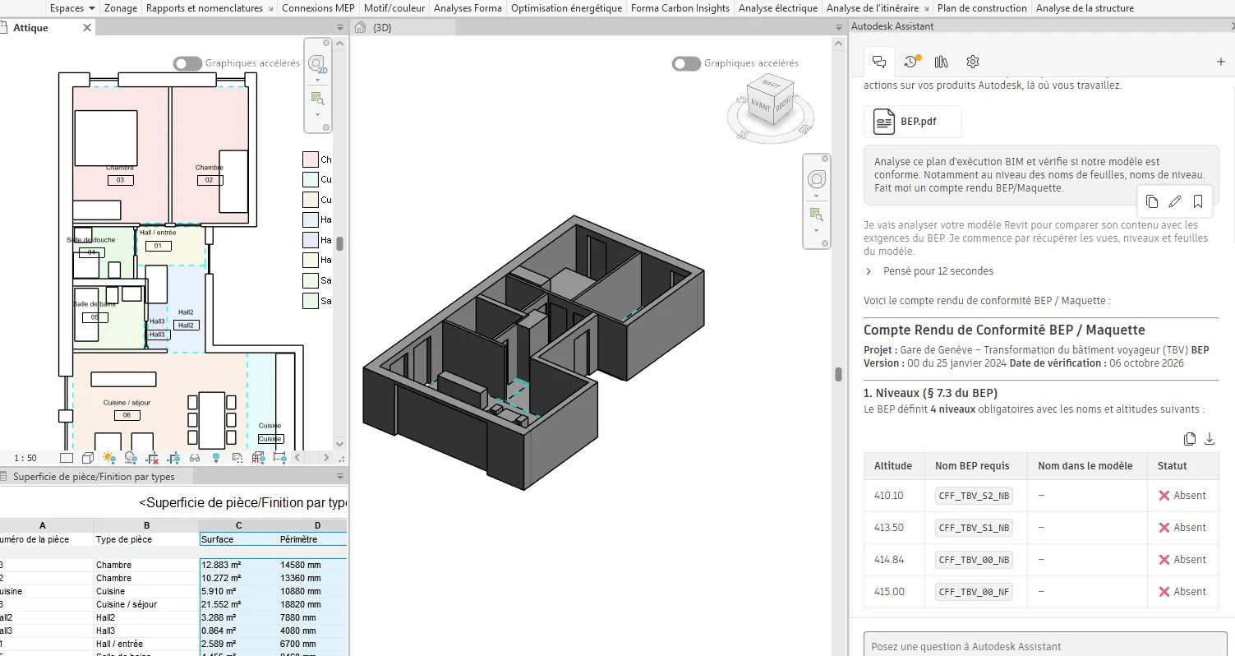Open dropdown under the 2D steering wheel icon
Screen dimensions: 1235x656
click(x=317, y=81)
